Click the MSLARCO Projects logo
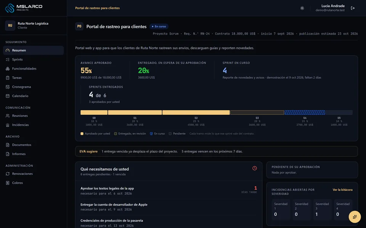Viewport: 366px width, 228px height. (x=24, y=8)
